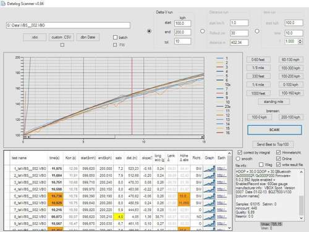Image resolution: width=309 pixels, height=232 pixels.
Task: Open the graph thumbnail for run 6_tal
Action: click(x=210, y=203)
